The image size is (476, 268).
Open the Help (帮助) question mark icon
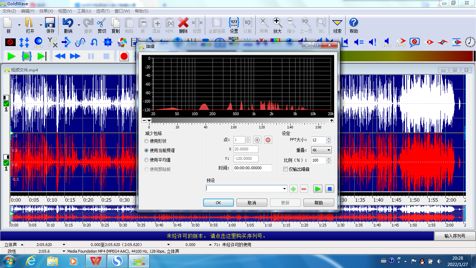353,23
